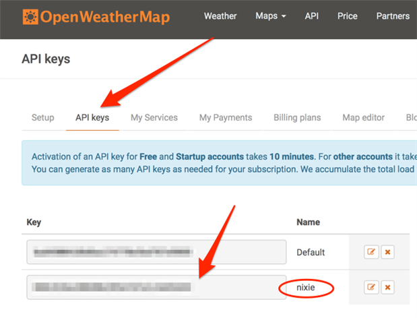Switch to the Setup tab

[x=43, y=117]
